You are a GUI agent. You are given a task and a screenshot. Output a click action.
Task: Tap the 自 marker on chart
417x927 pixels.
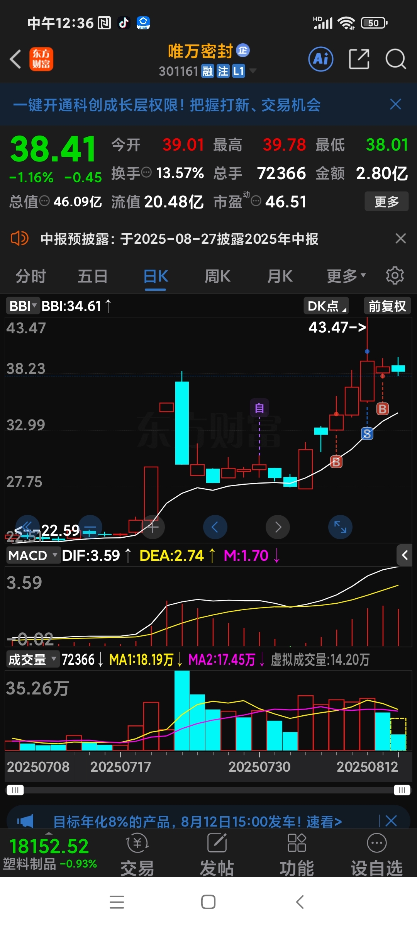[x=259, y=408]
